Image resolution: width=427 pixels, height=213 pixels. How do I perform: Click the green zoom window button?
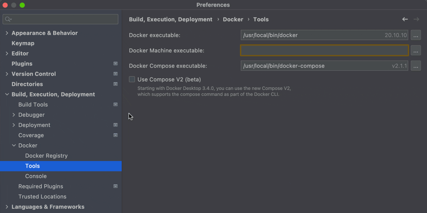[x=22, y=5]
